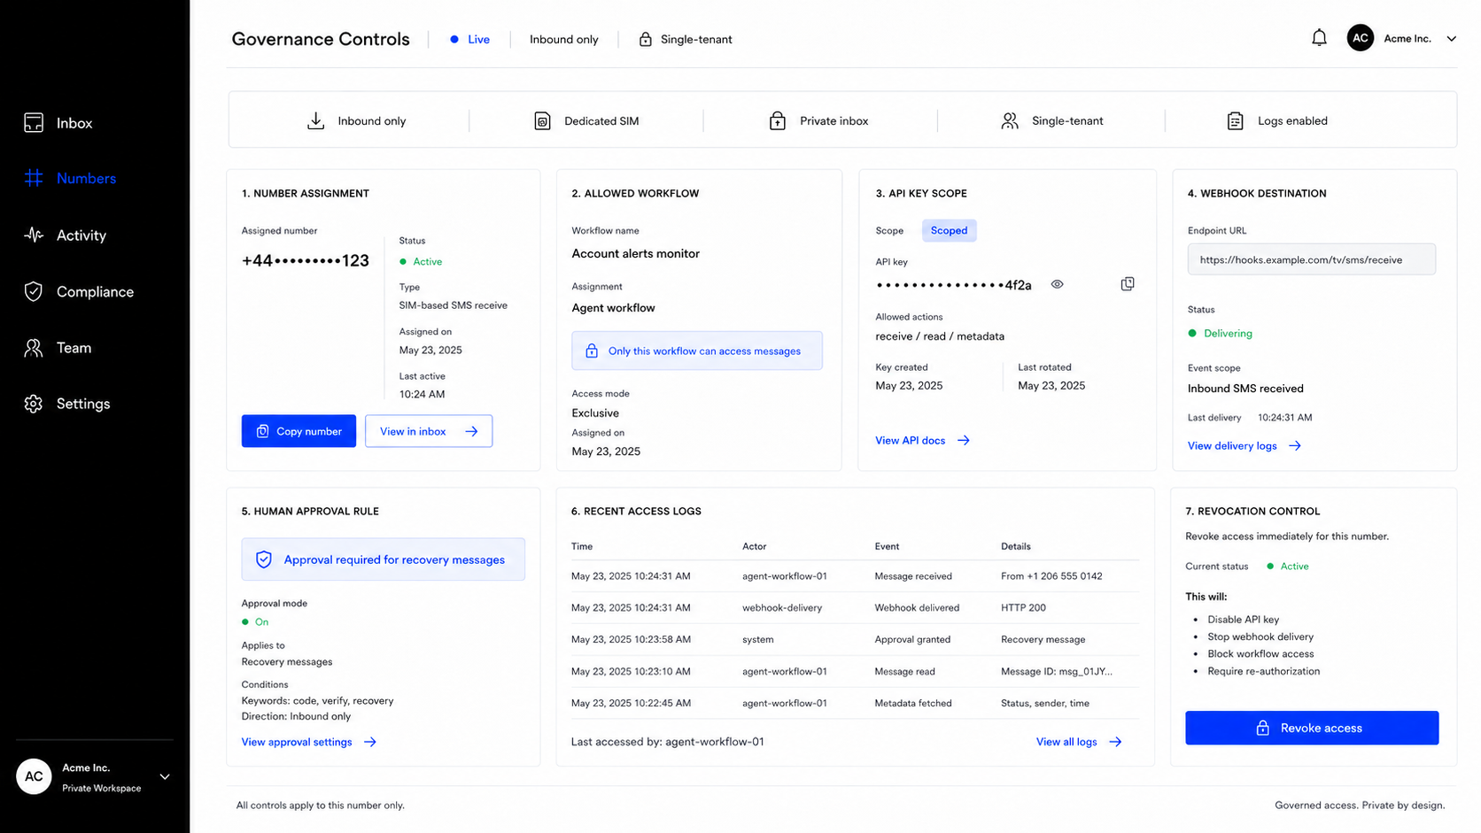Image resolution: width=1481 pixels, height=833 pixels.
Task: Click the arrow beside View all logs
Action: coord(1115,742)
